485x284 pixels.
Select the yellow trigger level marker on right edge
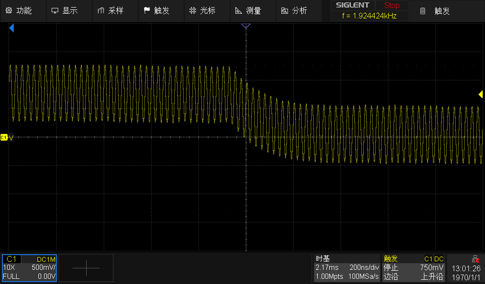click(480, 95)
